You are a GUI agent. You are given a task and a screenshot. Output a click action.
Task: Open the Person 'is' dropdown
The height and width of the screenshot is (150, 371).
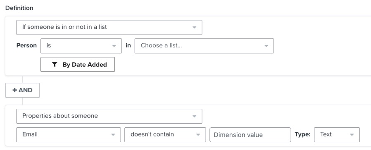click(x=81, y=46)
